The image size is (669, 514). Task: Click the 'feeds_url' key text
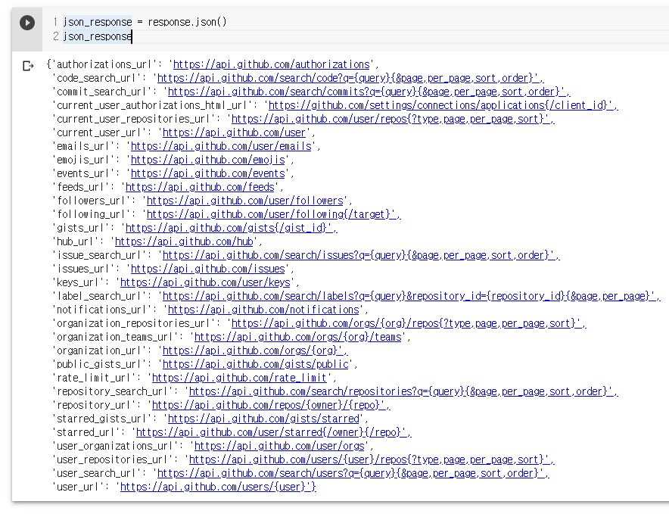click(80, 188)
